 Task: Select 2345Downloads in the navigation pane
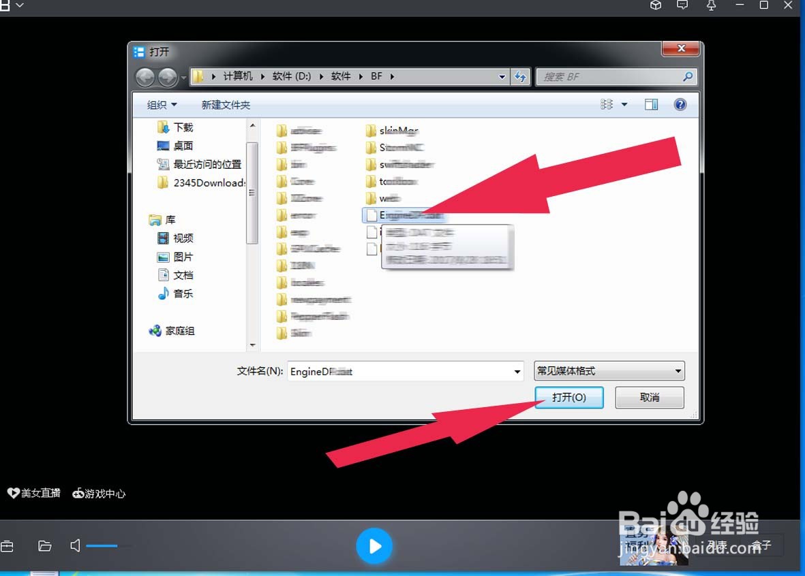pos(200,182)
